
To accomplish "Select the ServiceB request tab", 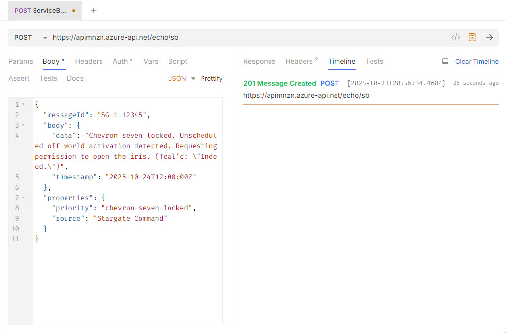I will (x=42, y=10).
